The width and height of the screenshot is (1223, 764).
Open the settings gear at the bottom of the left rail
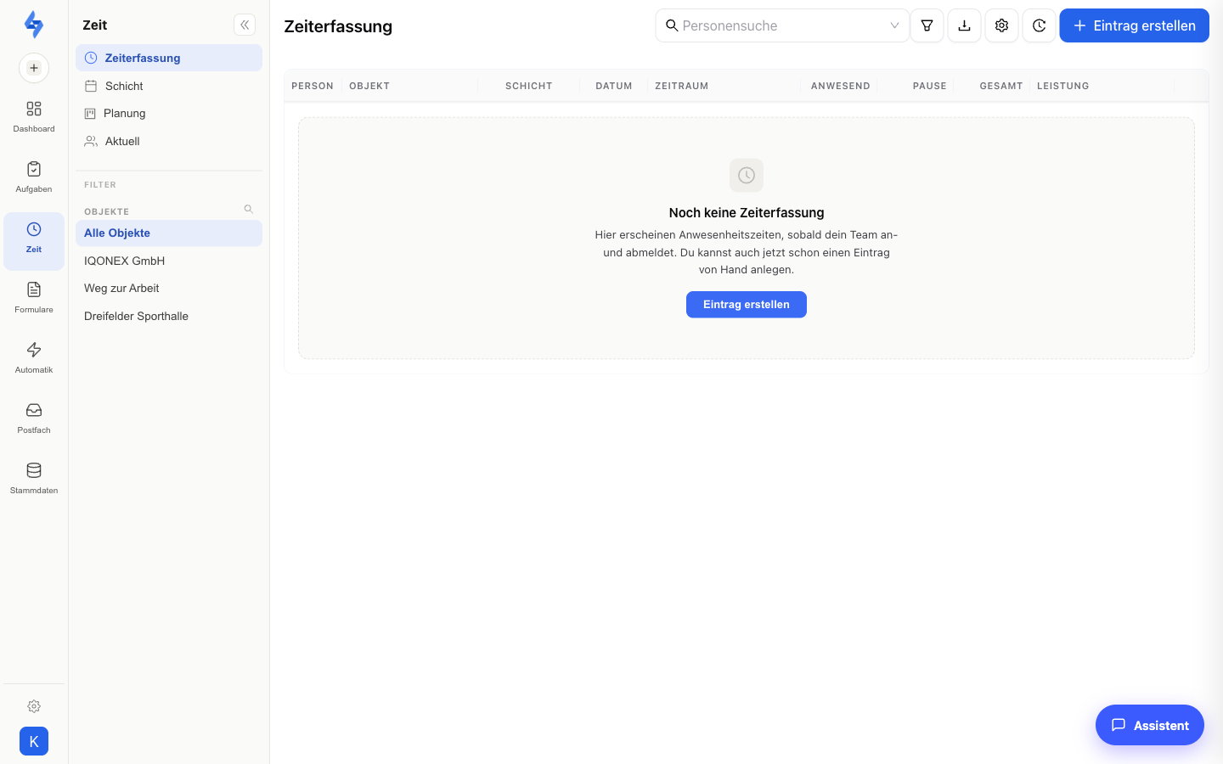click(x=34, y=706)
